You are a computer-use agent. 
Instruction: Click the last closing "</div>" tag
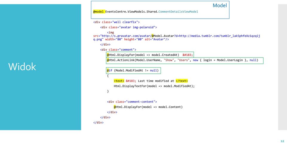pos(98,122)
